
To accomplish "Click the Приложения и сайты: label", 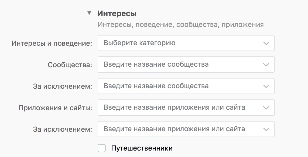I will (55, 108).
